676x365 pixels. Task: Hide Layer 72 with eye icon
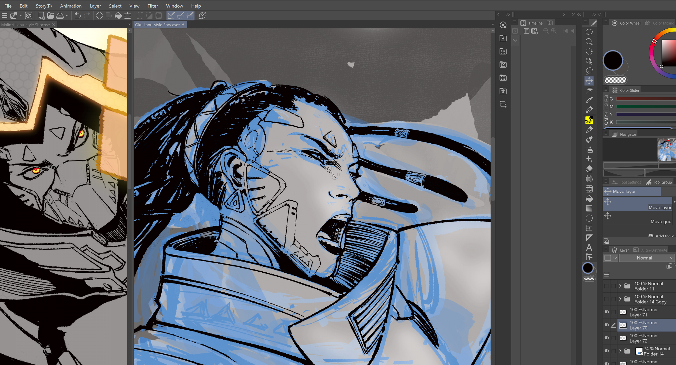click(606, 338)
